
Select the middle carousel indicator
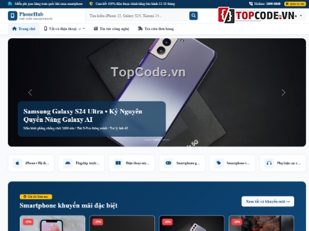click(x=157, y=140)
